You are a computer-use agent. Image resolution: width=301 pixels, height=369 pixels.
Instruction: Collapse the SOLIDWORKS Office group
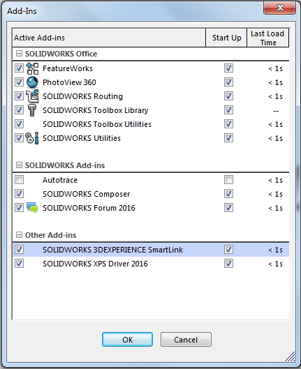tap(19, 54)
